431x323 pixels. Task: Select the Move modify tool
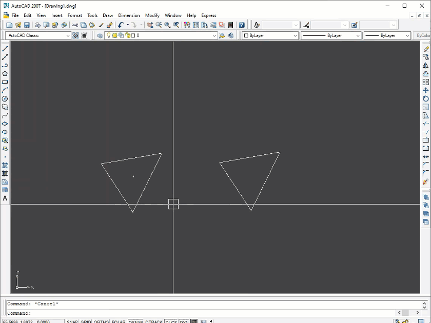426,90
